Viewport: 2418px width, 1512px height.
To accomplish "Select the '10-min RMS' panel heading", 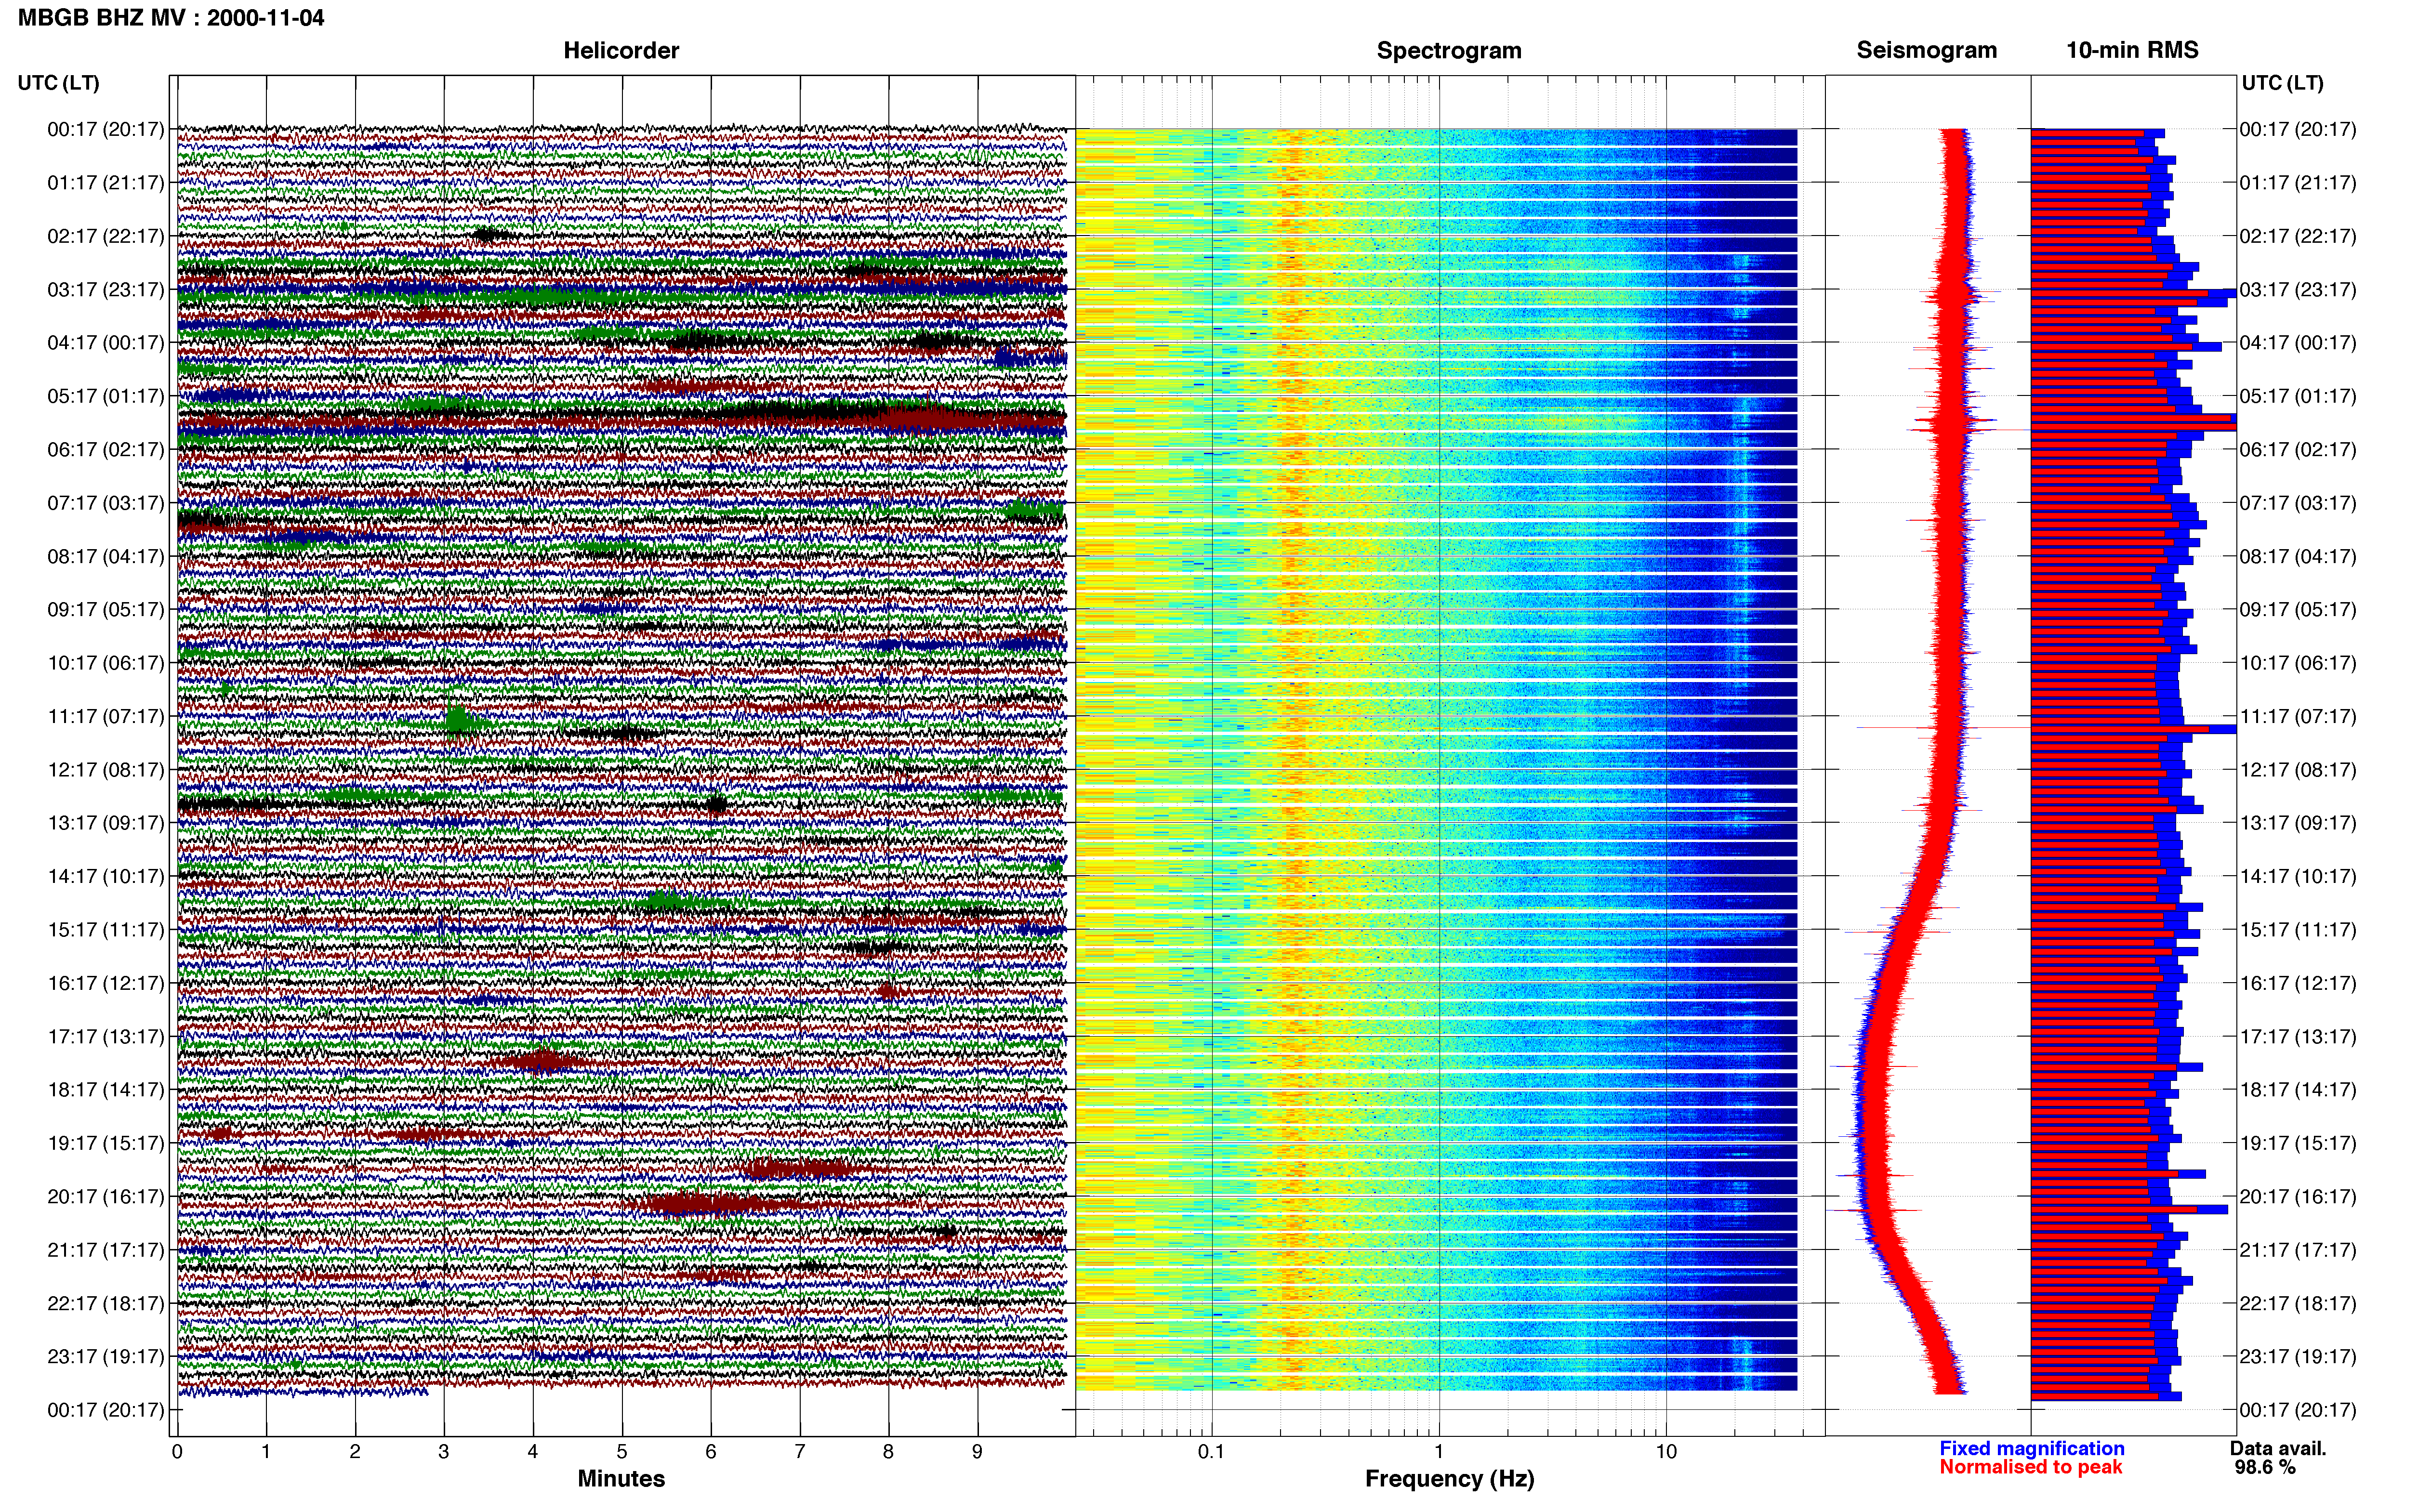I will pyautogui.click(x=2132, y=51).
